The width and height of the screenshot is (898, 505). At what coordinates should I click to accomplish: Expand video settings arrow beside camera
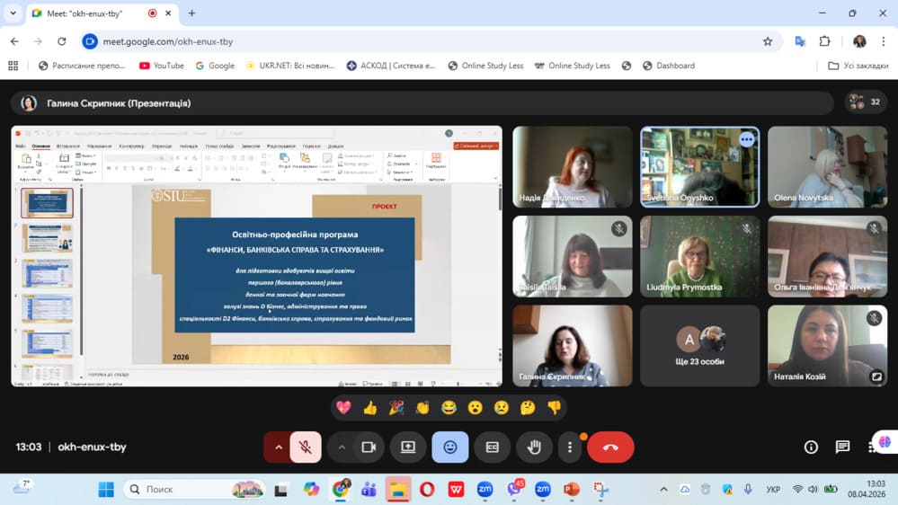tap(342, 447)
